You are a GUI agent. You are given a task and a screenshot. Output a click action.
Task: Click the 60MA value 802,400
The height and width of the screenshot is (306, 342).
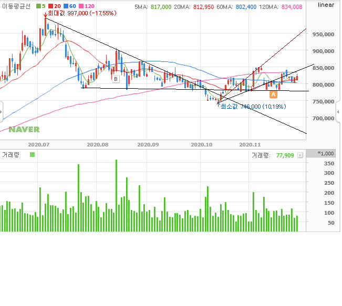[x=246, y=7]
